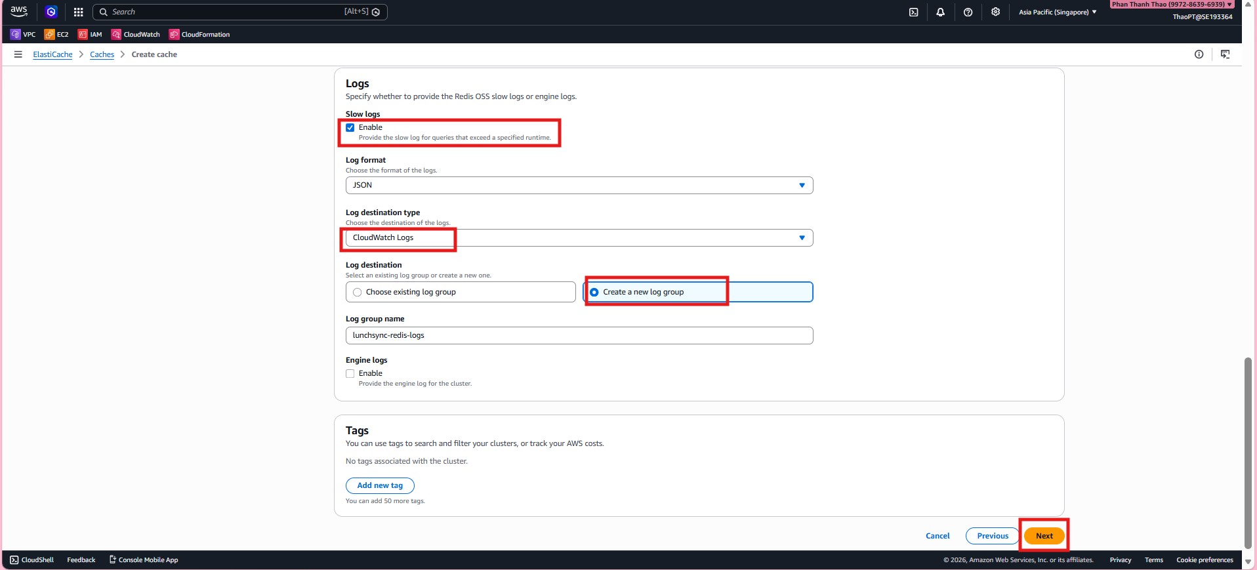The image size is (1257, 570).
Task: Click the circular icon inside the search bar
Action: [x=376, y=12]
